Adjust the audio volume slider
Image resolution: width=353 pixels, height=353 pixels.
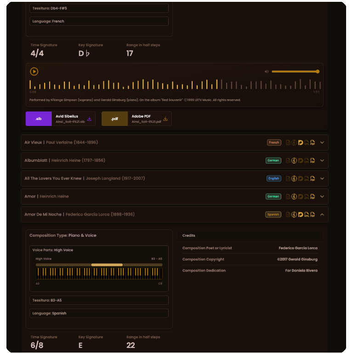[x=296, y=72]
